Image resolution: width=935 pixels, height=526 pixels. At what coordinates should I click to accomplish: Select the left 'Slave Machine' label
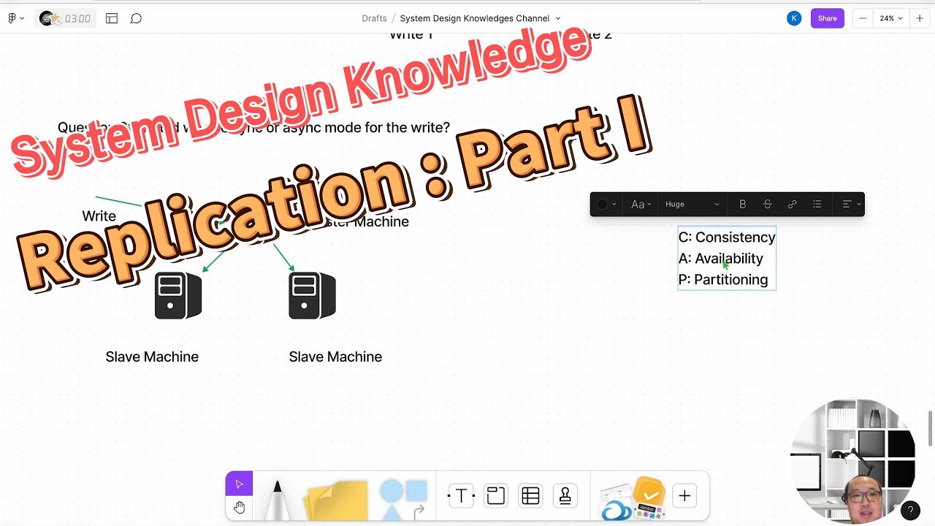[x=152, y=357]
